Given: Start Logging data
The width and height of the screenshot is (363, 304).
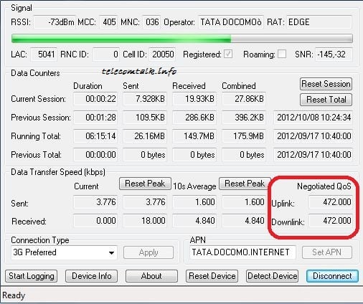Looking at the screenshot, I should tap(32, 276).
